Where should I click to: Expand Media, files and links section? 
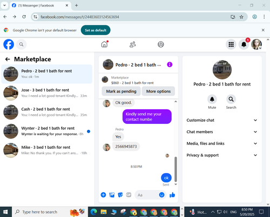coord(222,143)
